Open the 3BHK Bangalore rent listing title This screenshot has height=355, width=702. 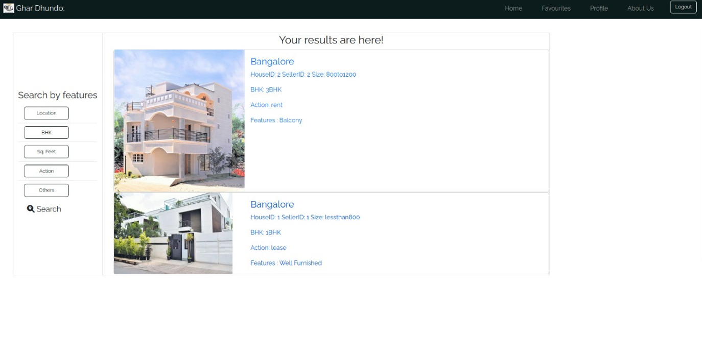(272, 61)
